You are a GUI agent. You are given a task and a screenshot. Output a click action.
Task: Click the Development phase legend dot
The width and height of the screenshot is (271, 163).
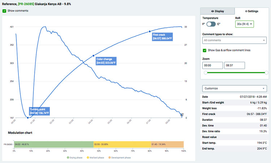tap(109, 158)
